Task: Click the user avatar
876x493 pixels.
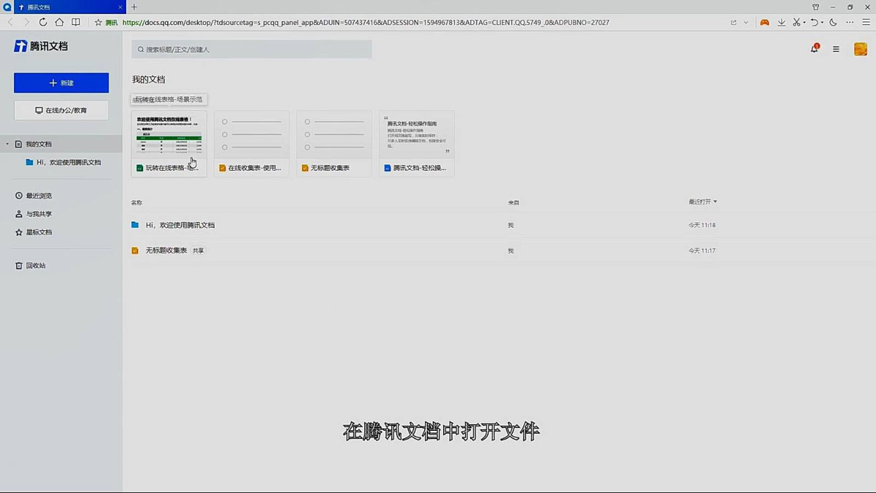Action: pos(861,49)
